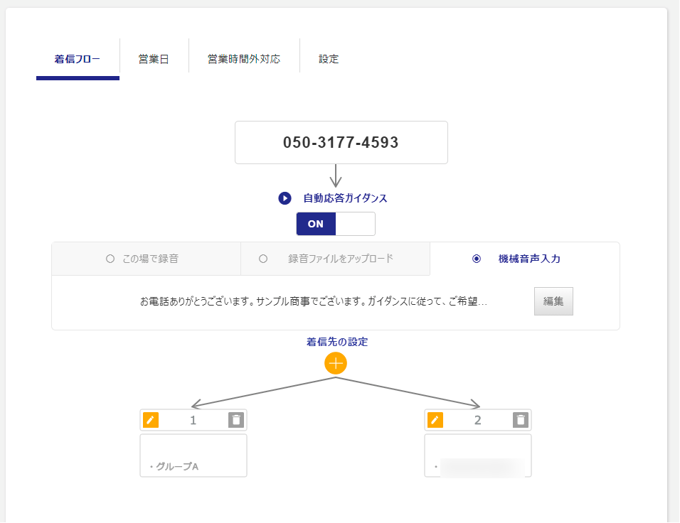Click the phone number 050-3177-4593 box
The image size is (680, 523).
coord(341,143)
